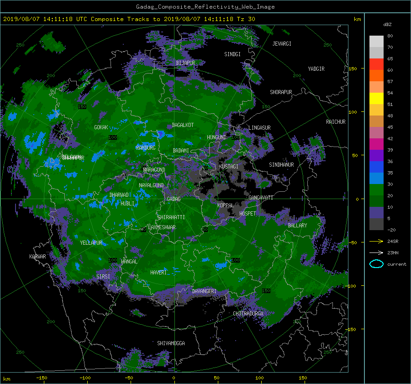Click the bright green 20 dBZ swatch
Screen dimensions: 411x384
pyautogui.click(x=376, y=190)
